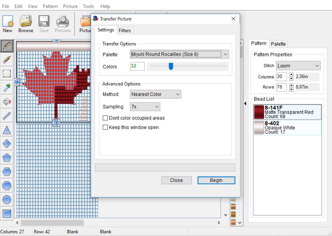Select the Eraser tool
The width and height of the screenshot is (332, 236).
click(7, 59)
